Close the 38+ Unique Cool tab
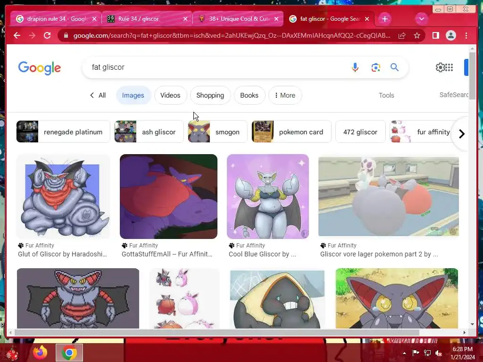483x362 pixels. pos(276,19)
